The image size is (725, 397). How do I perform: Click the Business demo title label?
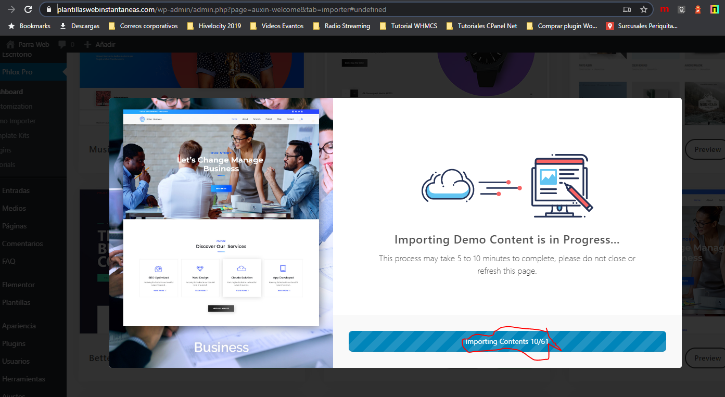(221, 347)
